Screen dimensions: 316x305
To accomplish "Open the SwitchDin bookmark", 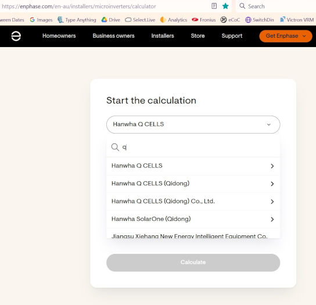I will pyautogui.click(x=260, y=20).
